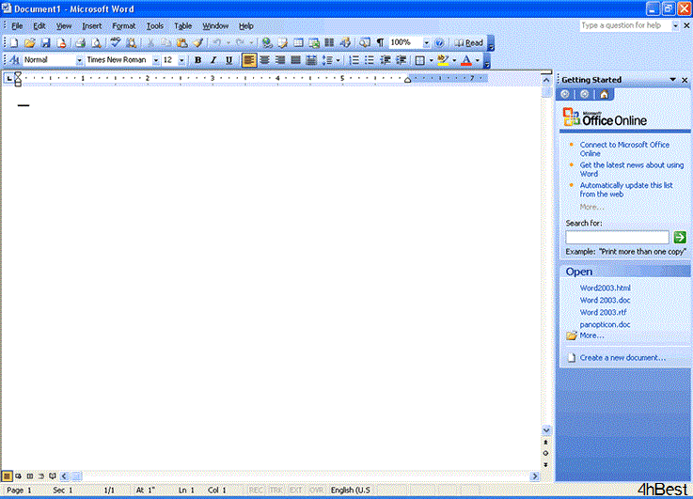Run the Spelling and Grammar check
Screen dimensions: 693x499
point(116,43)
